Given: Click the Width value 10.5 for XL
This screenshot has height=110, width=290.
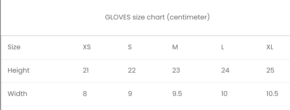Looking at the screenshot, I should coord(272,94).
